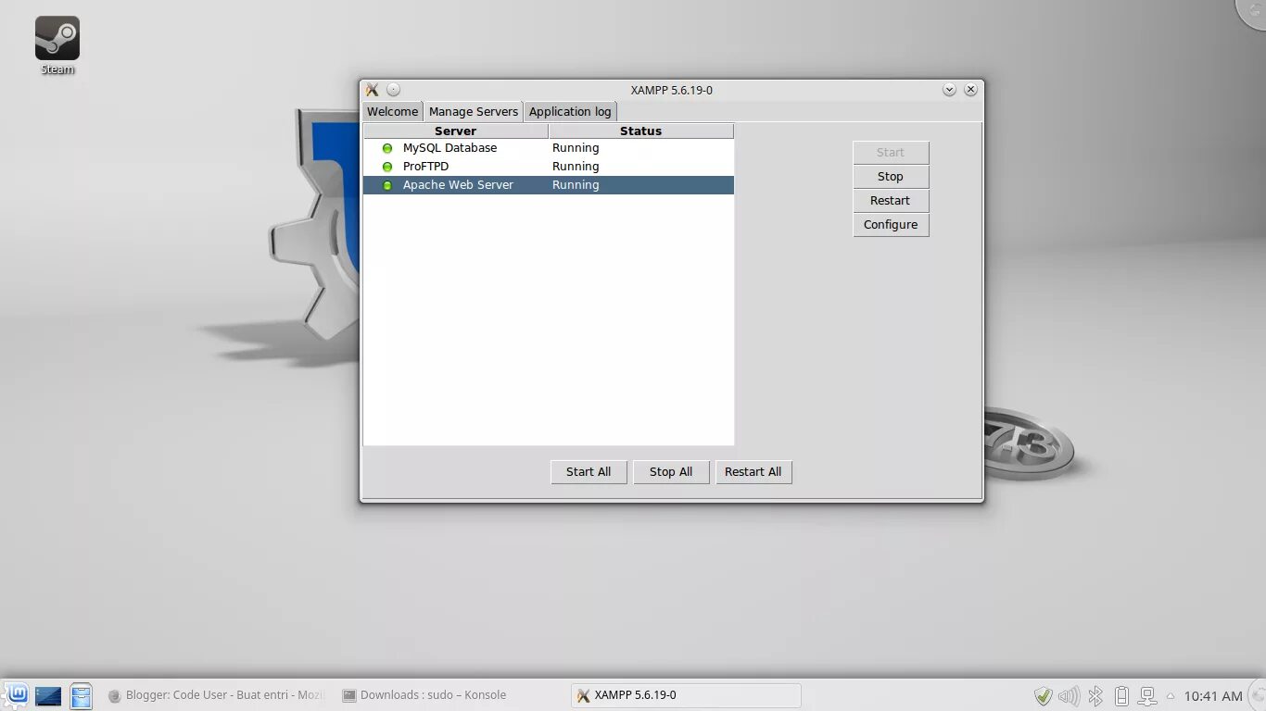Click the XAMPP logo in title bar

(x=373, y=90)
